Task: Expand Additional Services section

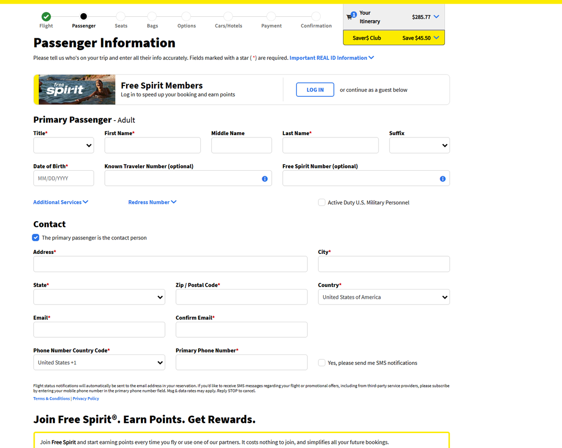Action: (60, 202)
